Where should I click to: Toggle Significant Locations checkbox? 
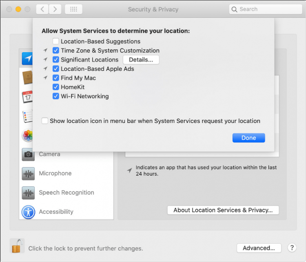[x=56, y=59]
